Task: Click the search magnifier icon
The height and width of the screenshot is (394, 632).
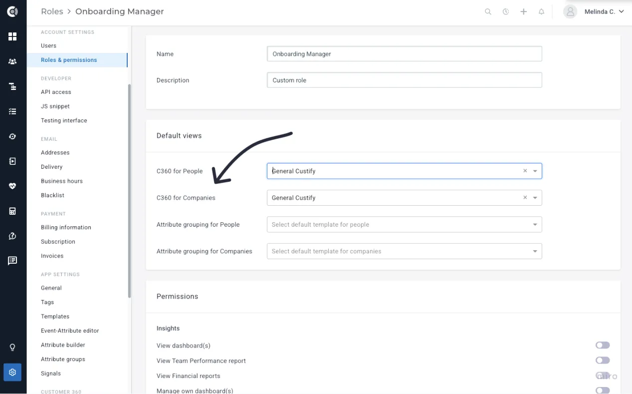Action: coord(488,11)
